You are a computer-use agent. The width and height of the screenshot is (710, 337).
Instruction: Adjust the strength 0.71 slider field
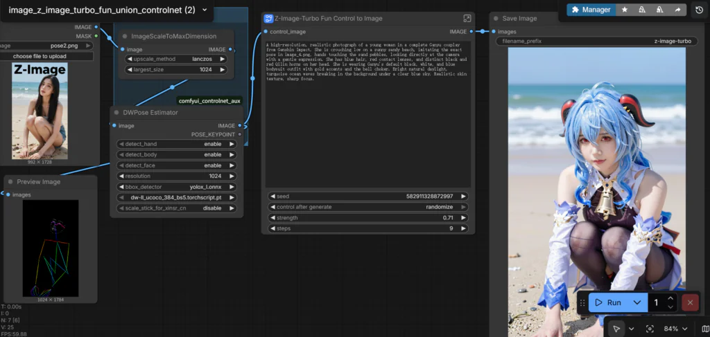point(367,218)
